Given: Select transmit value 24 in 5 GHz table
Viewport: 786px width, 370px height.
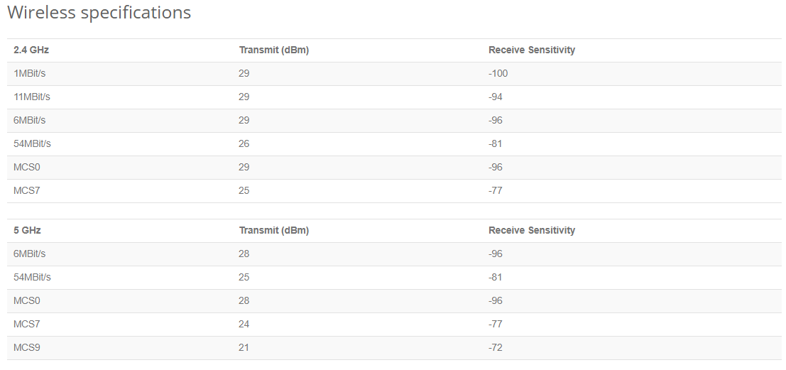Looking at the screenshot, I should pos(244,325).
